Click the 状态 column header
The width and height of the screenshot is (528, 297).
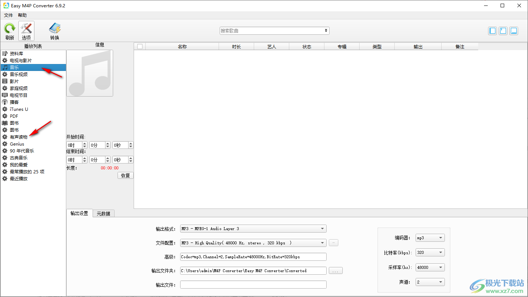pos(306,46)
